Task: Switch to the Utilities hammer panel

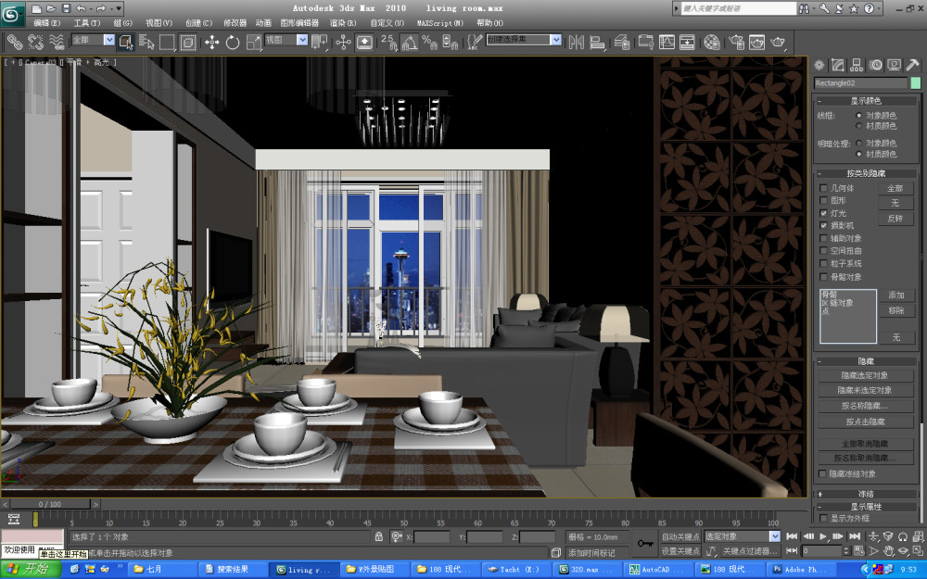Action: (913, 65)
